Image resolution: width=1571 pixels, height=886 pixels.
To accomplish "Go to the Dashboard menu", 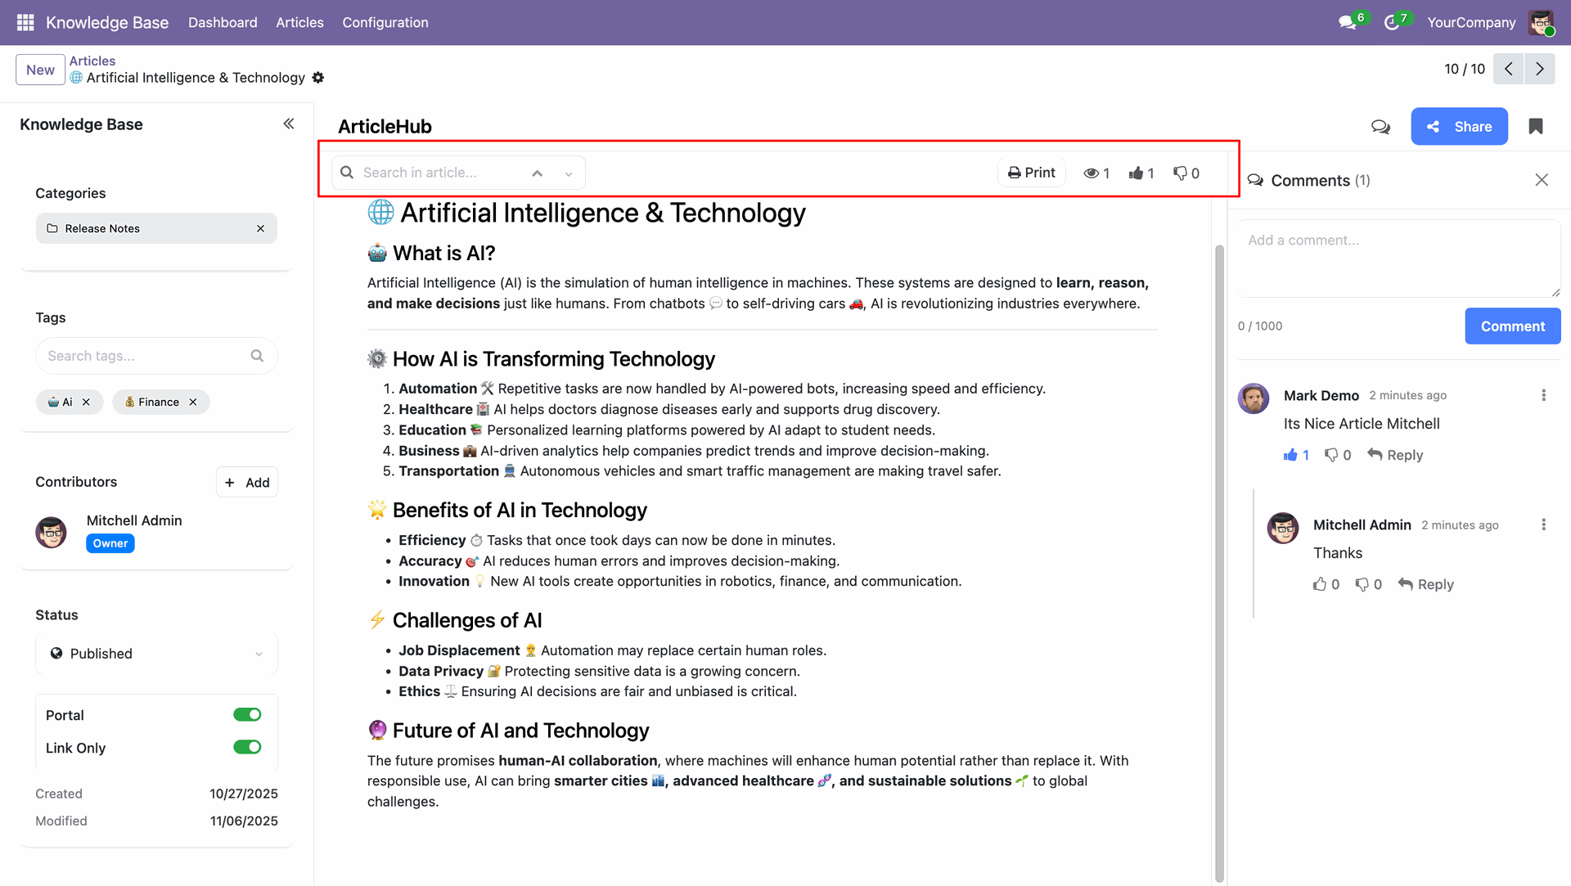I will click(x=223, y=22).
